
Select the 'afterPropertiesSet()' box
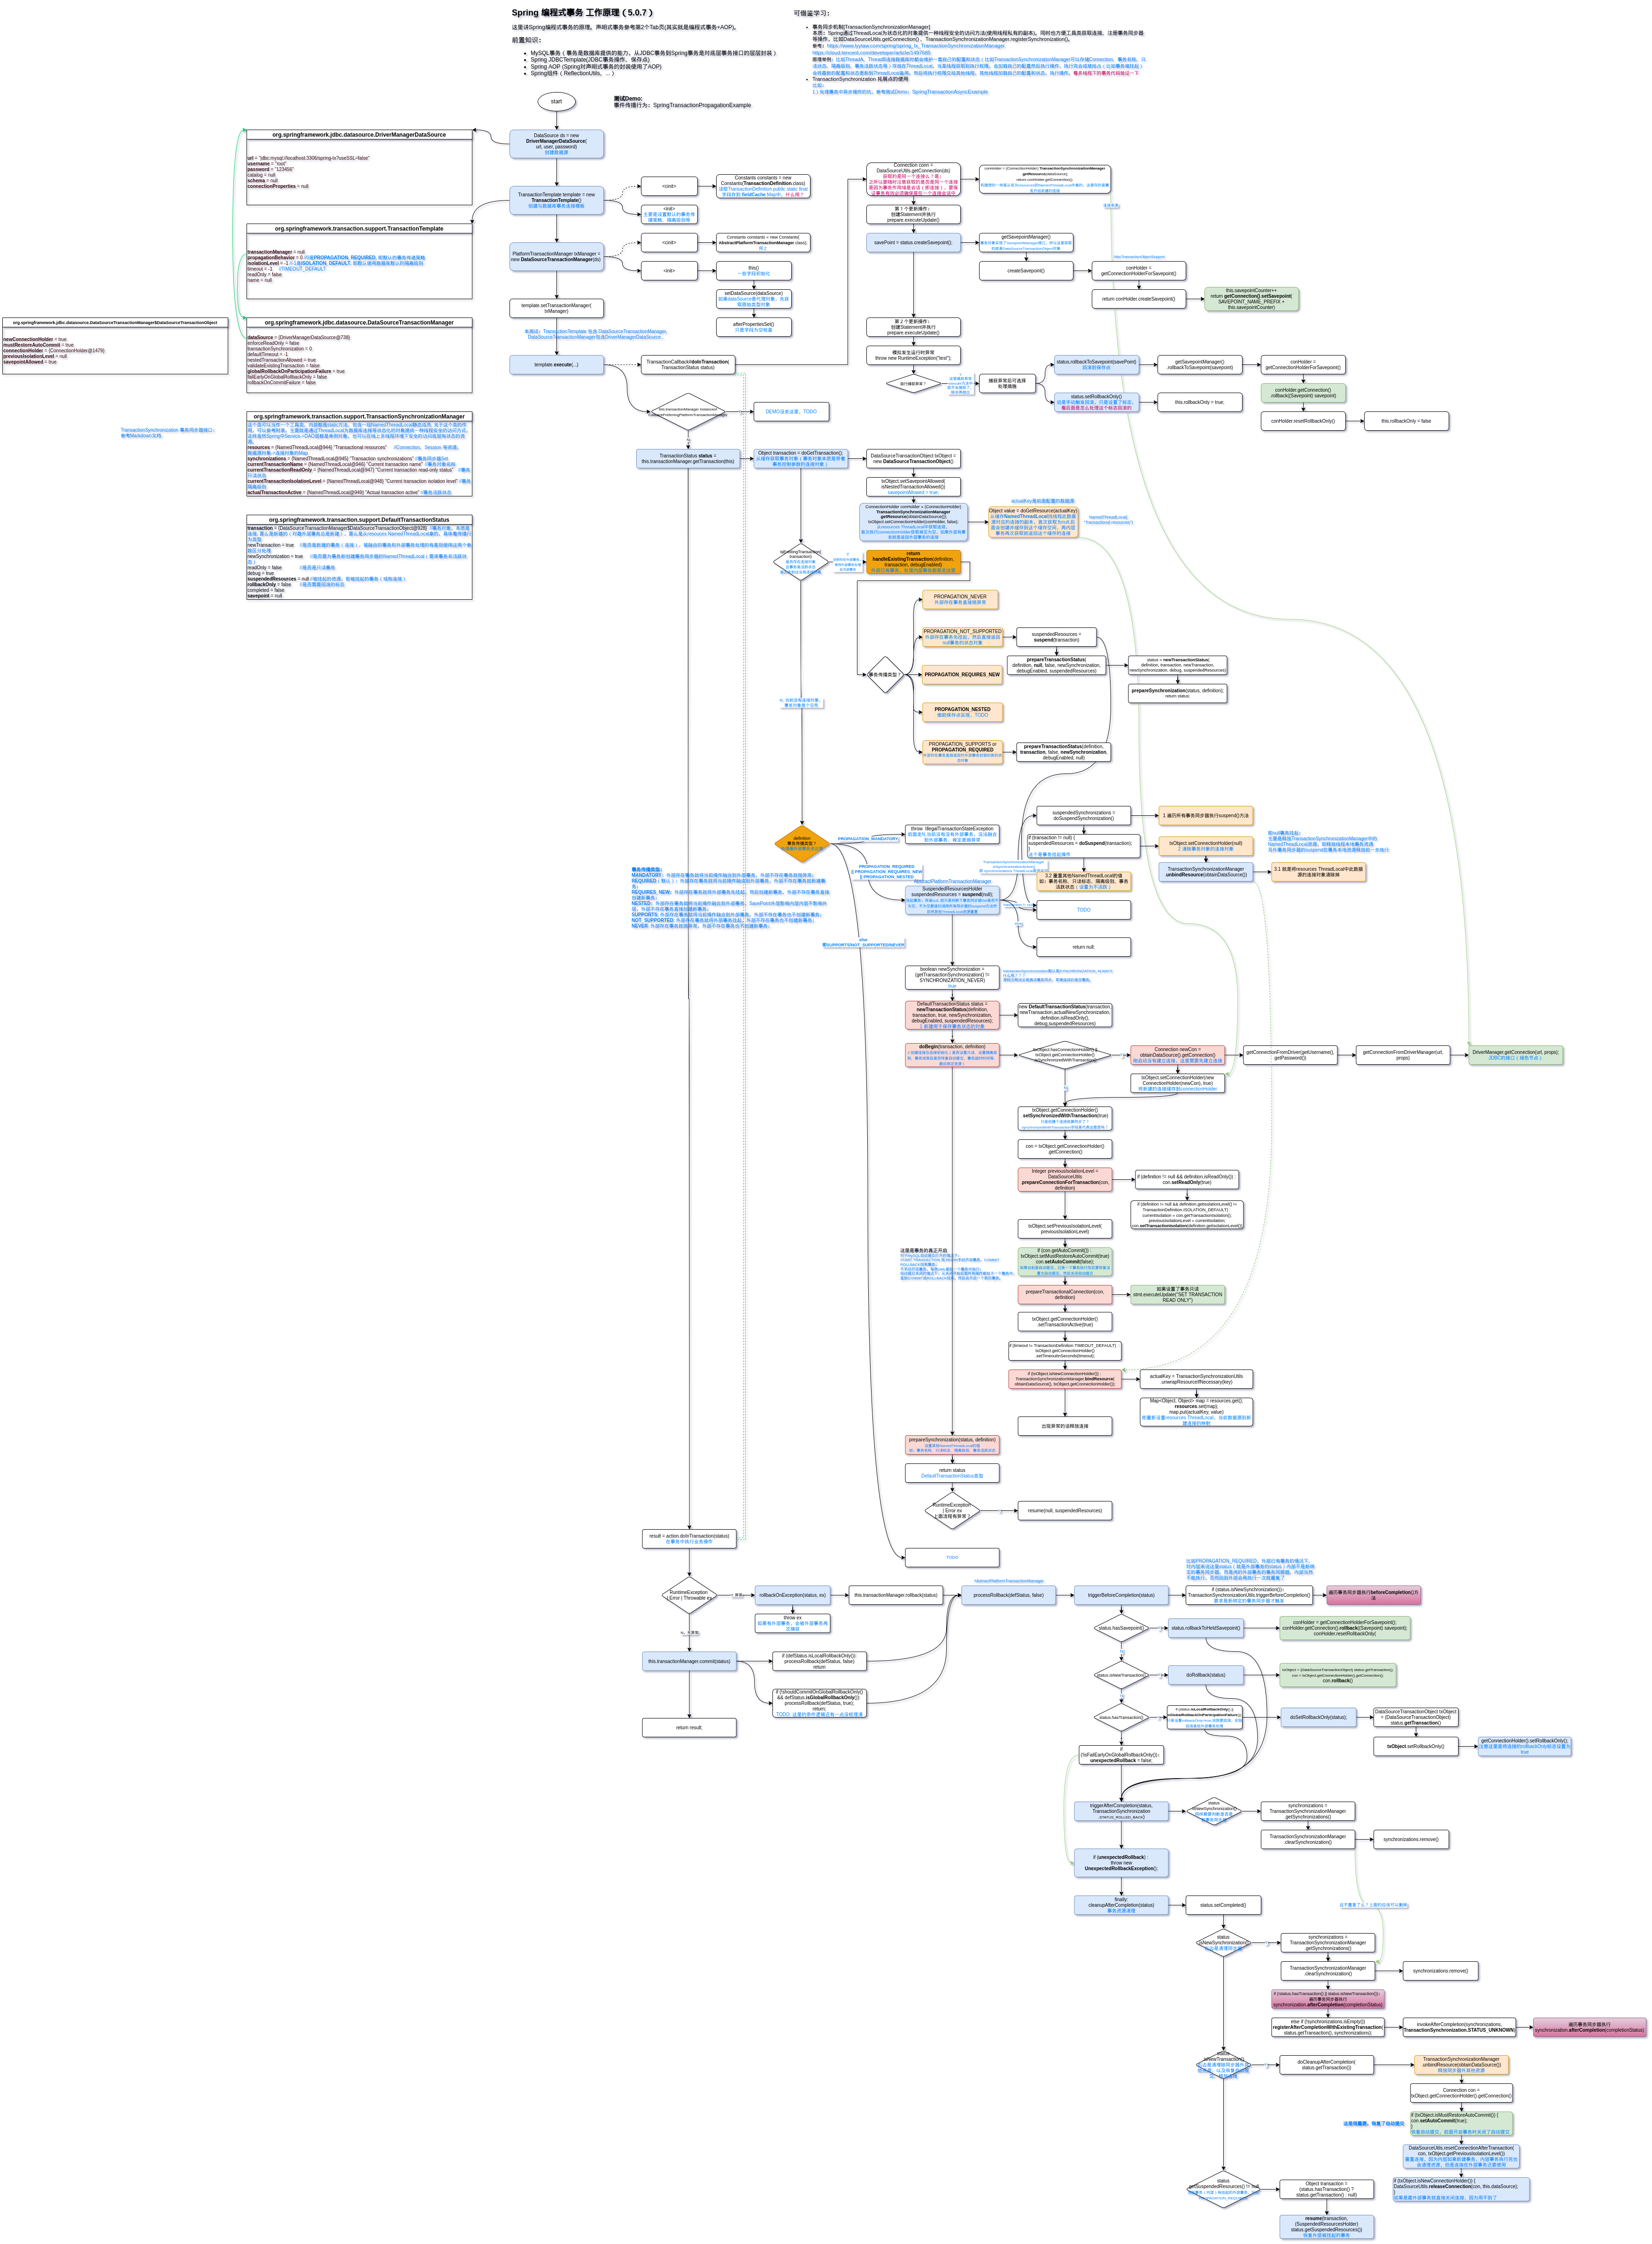(x=753, y=327)
